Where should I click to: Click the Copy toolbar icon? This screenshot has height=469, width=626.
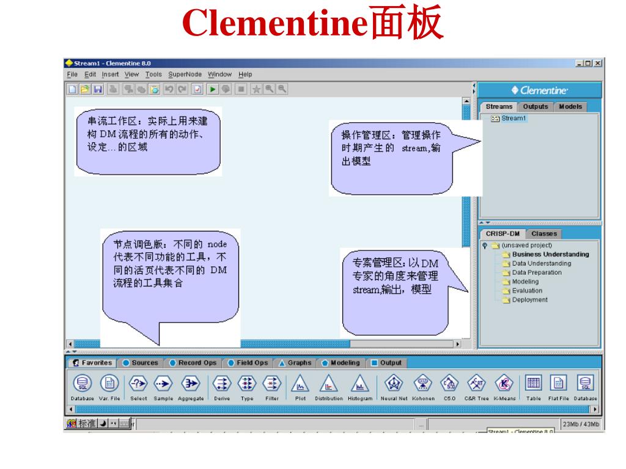141,89
